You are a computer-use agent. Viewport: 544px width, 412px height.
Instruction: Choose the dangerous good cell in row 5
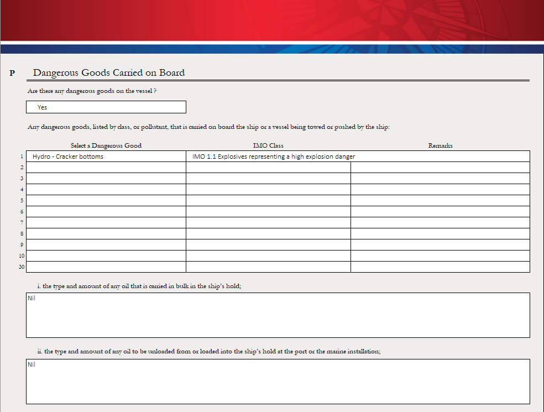[x=106, y=201]
